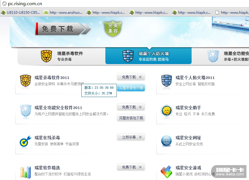Image resolution: width=249 pixels, height=180 pixels.
Task: Click the pale lion shield icon in the 全功能 tab
Action: click(213, 56)
